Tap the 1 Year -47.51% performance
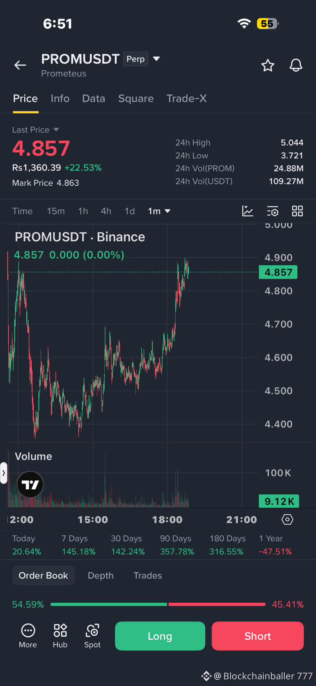This screenshot has height=686, width=316. pos(275,545)
